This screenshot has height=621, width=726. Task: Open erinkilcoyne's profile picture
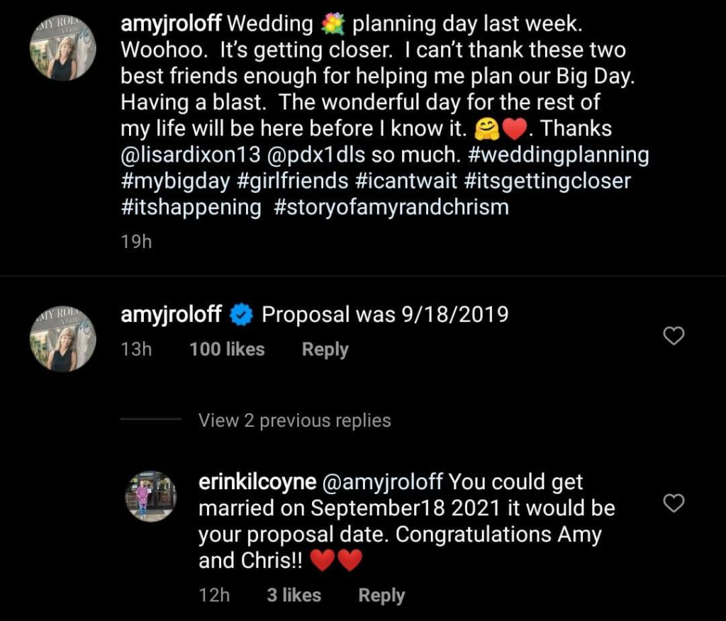point(151,496)
